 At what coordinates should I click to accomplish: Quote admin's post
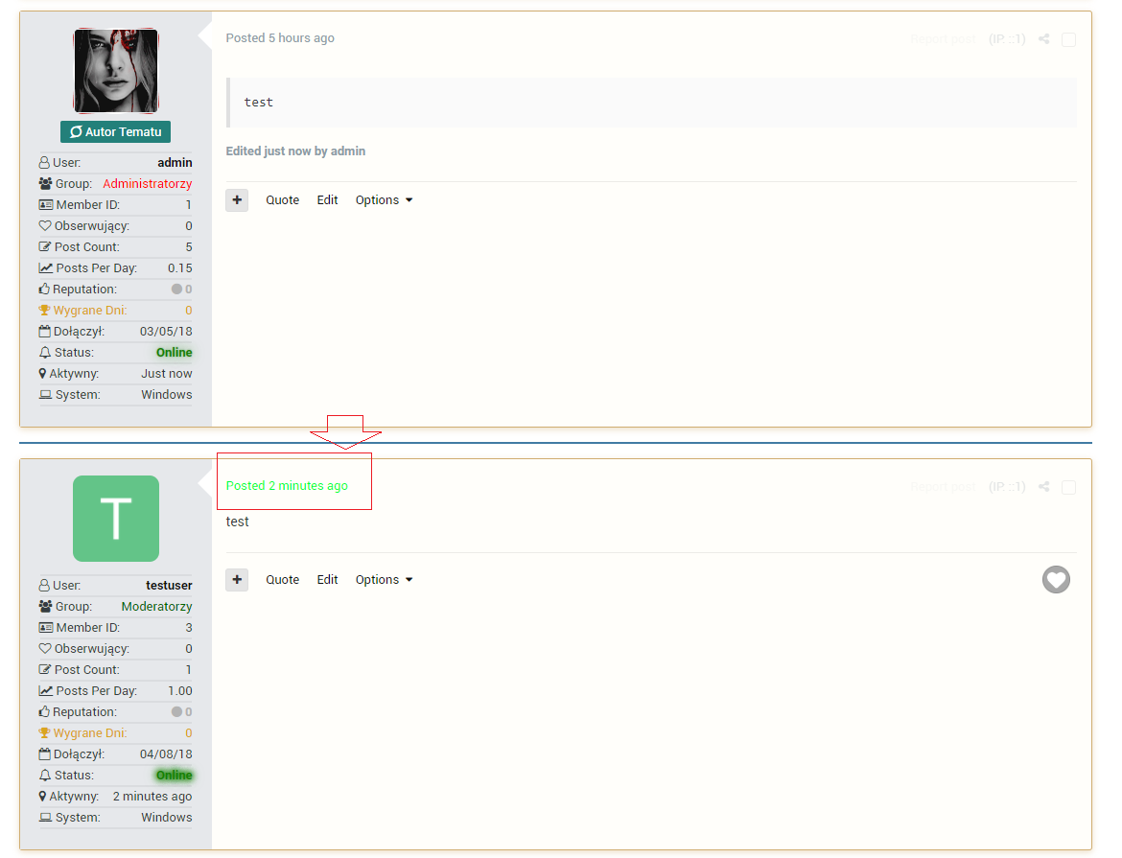(x=283, y=200)
